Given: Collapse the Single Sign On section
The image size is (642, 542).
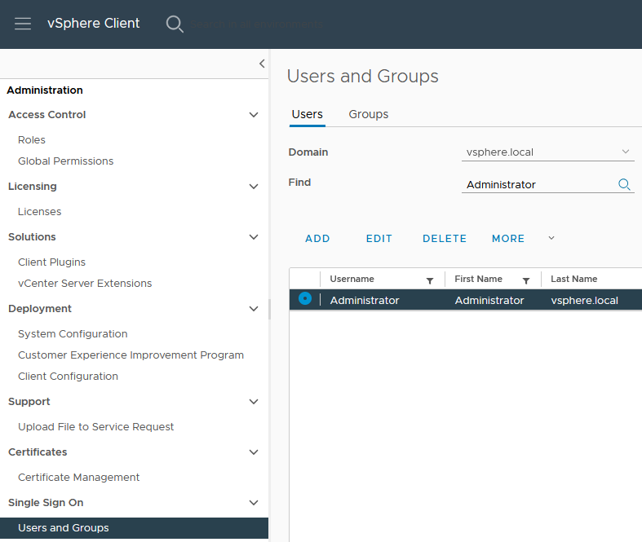Looking at the screenshot, I should (254, 503).
